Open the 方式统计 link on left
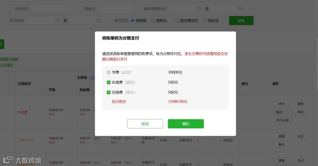Viewport: 318px width, 166px height. point(7,65)
